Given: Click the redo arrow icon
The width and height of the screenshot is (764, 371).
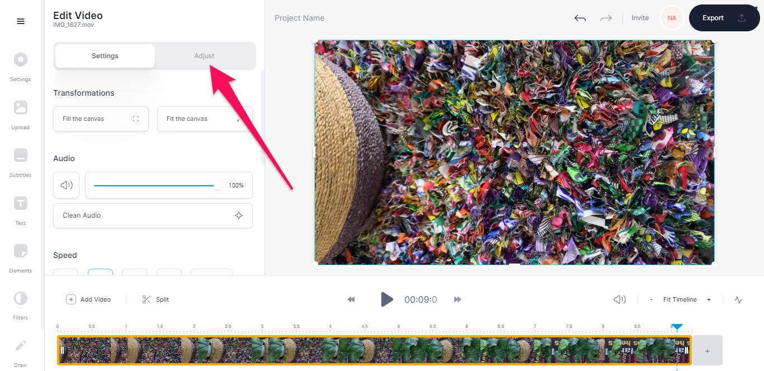Looking at the screenshot, I should (x=606, y=18).
